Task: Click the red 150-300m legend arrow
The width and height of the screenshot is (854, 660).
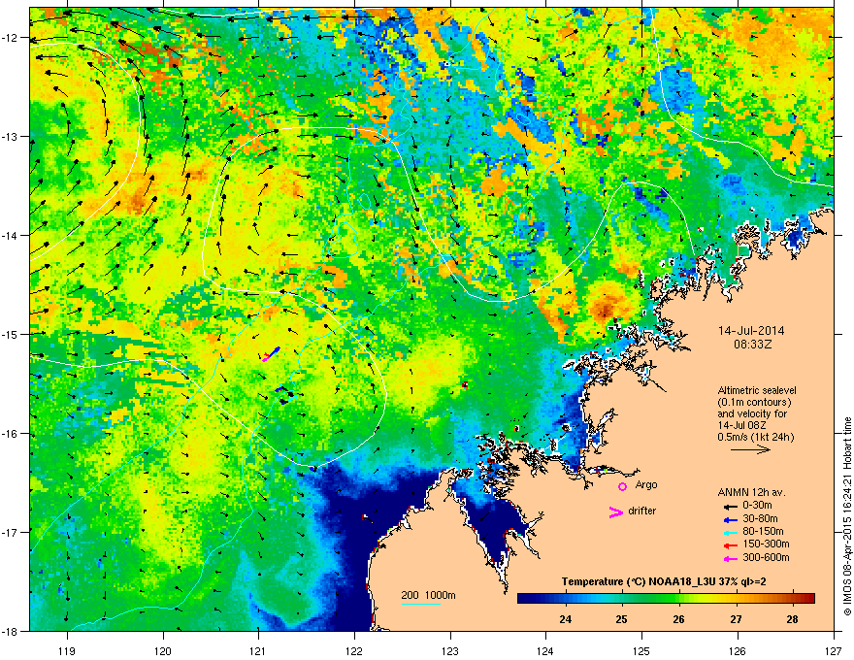Action: coord(731,544)
